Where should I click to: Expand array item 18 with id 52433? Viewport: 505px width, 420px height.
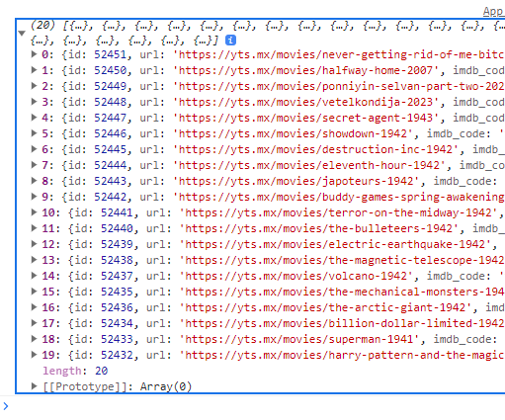coord(34,339)
